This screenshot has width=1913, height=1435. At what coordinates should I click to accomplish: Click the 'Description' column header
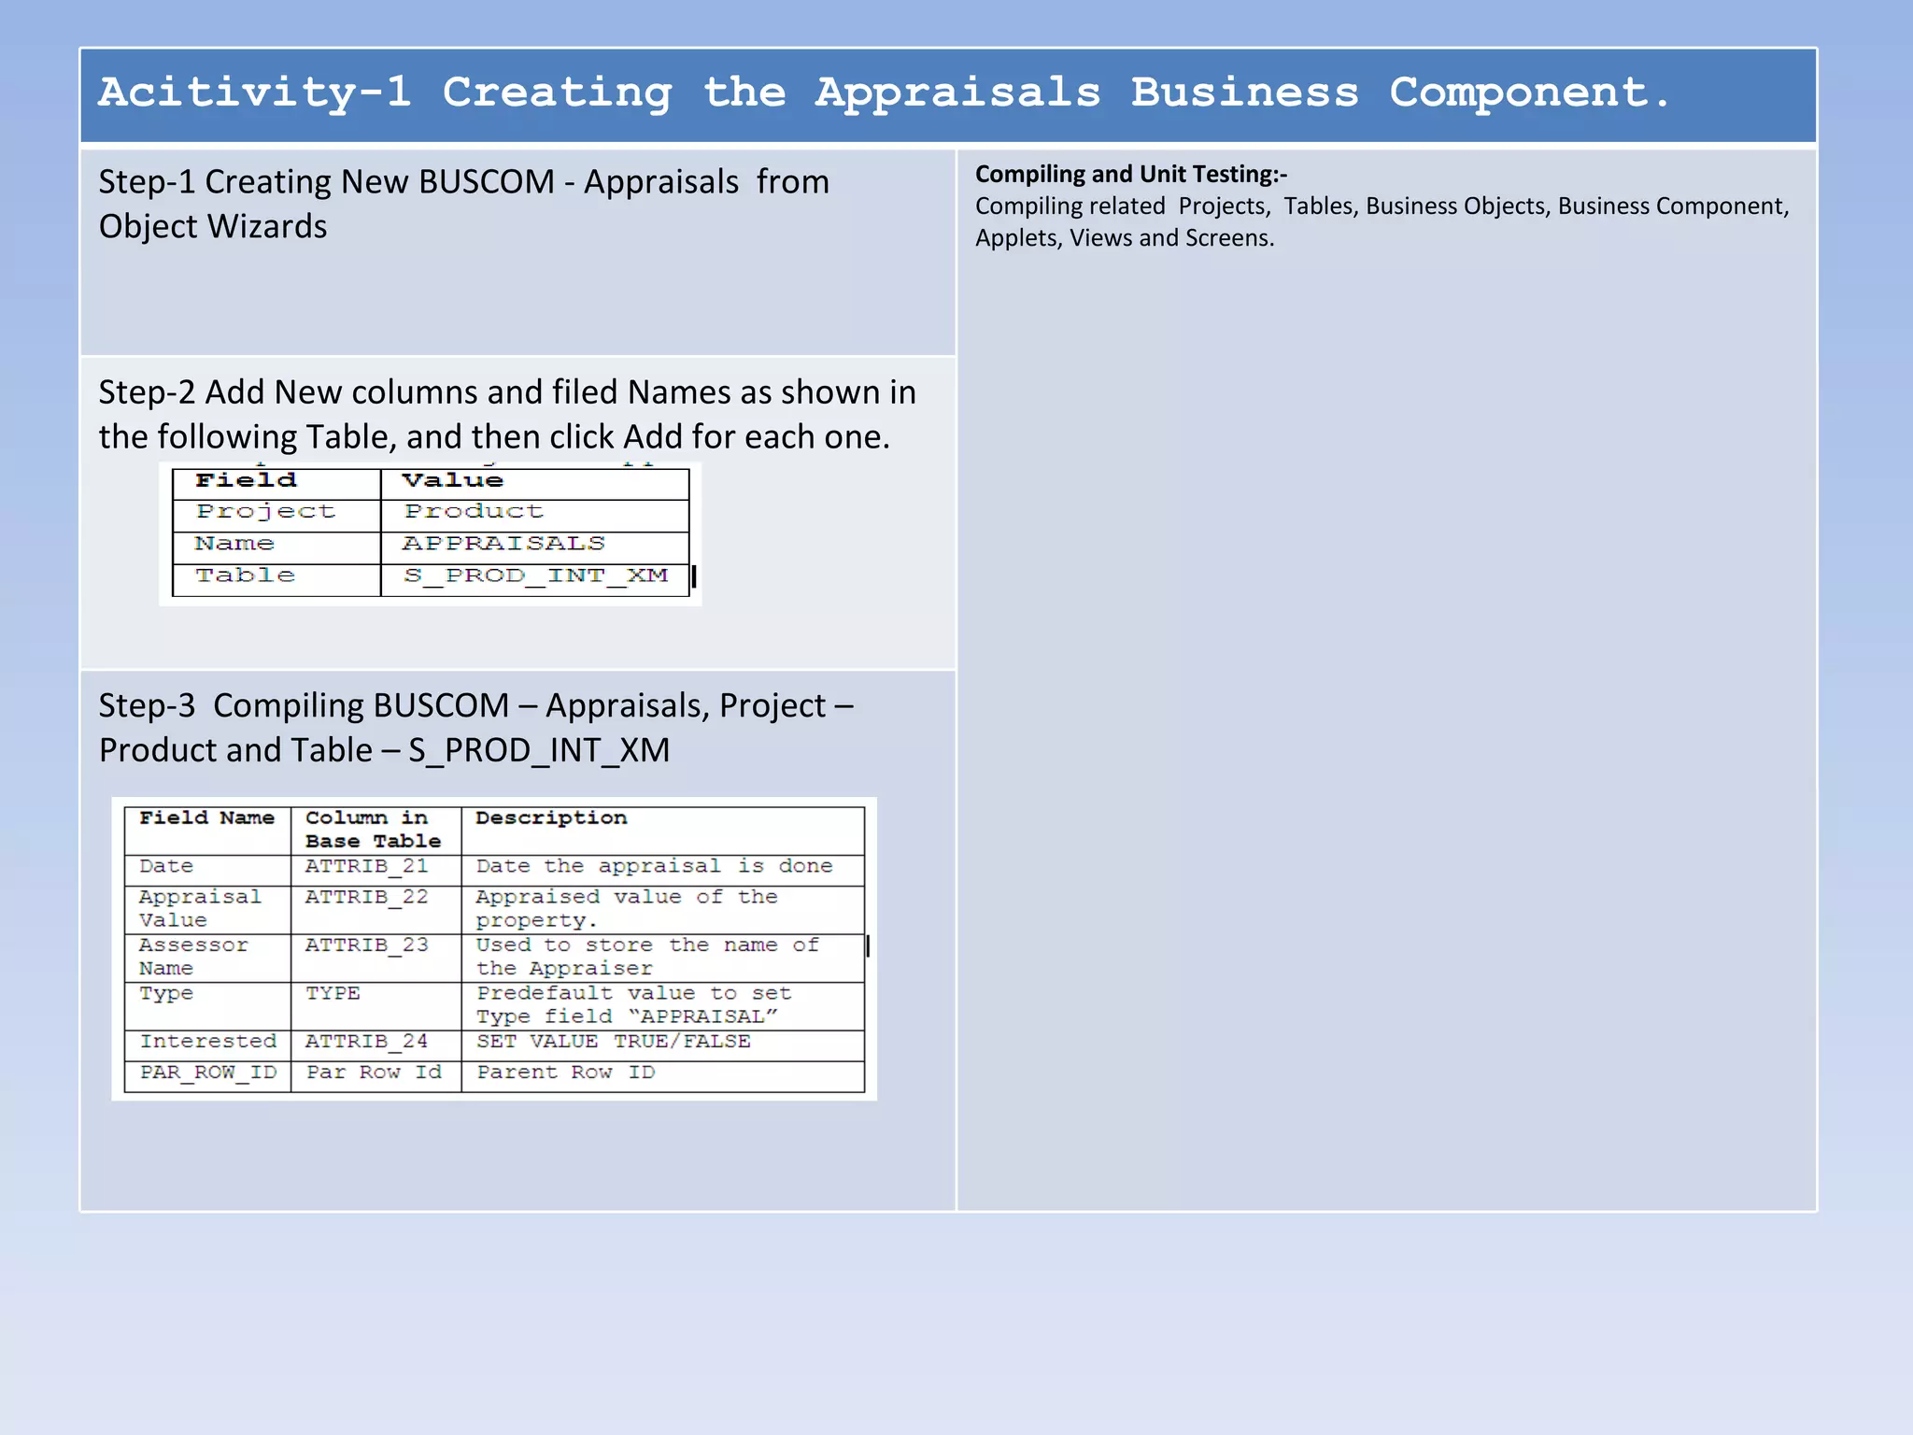pyautogui.click(x=663, y=831)
